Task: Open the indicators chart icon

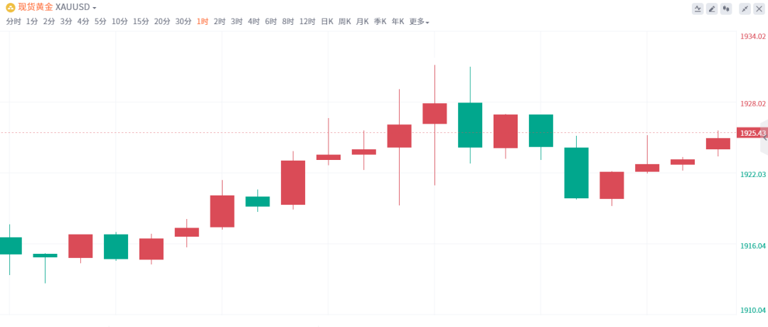Action: [x=697, y=9]
